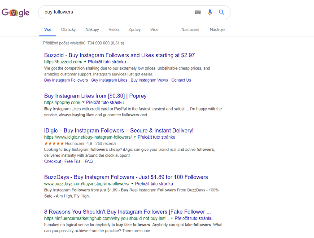This screenshot has height=238, width=314.
Task: Open 'Buy Instagram Views' sitelink
Action: click(x=149, y=80)
